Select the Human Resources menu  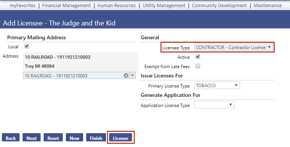click(117, 6)
